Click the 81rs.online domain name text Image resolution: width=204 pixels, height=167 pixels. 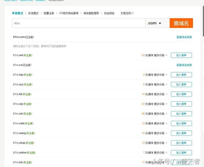coord(20,153)
